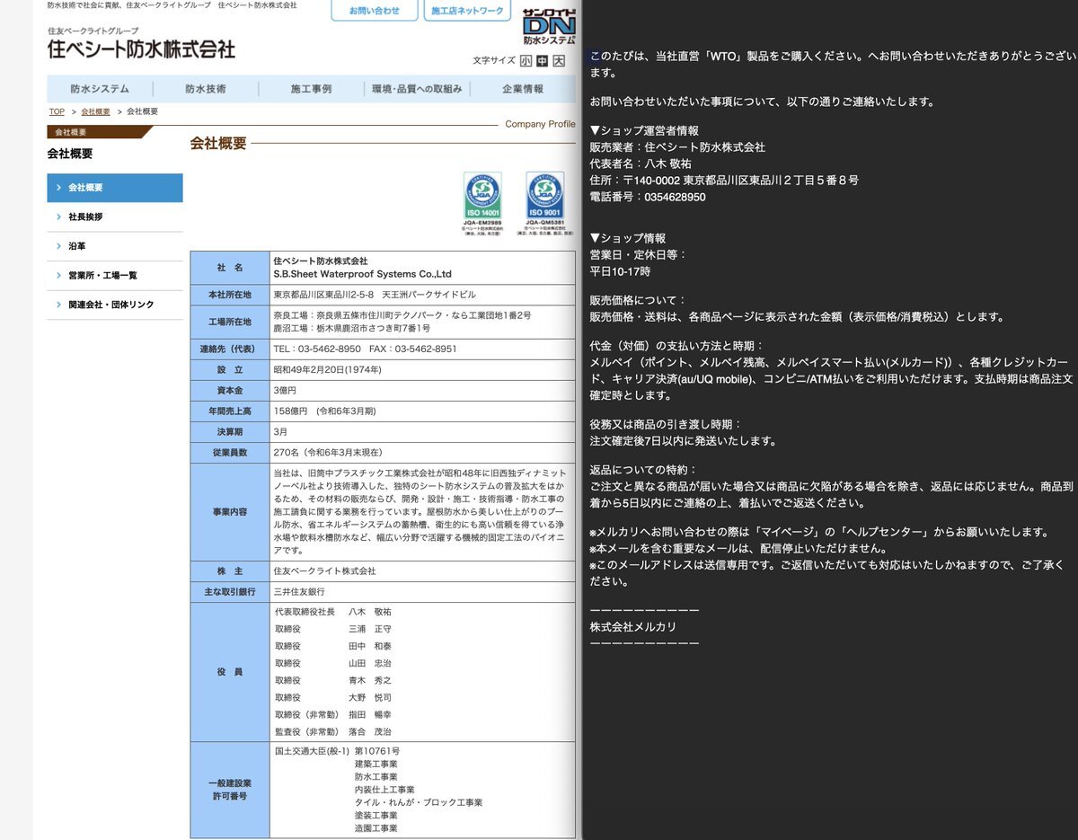Screen dimensions: 1078x840
Task: Set font size to 中
Action: [x=542, y=60]
